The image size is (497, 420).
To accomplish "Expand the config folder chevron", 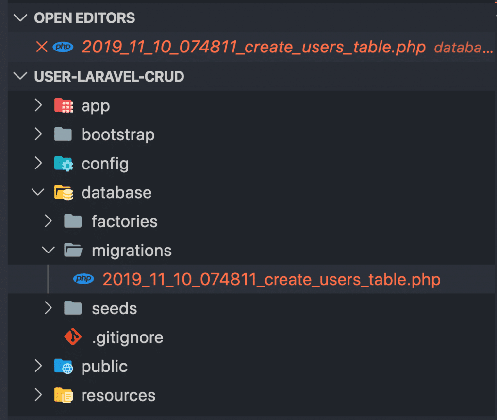I will point(38,163).
